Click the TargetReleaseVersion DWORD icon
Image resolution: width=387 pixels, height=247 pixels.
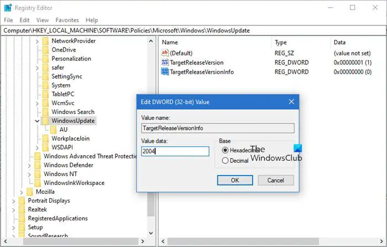click(x=165, y=63)
